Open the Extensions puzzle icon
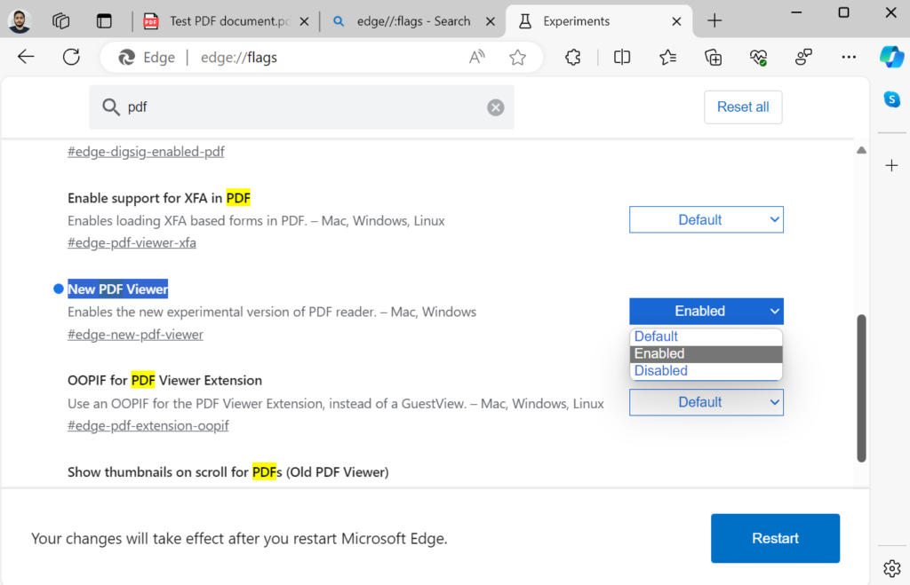This screenshot has height=585, width=910. click(x=572, y=57)
